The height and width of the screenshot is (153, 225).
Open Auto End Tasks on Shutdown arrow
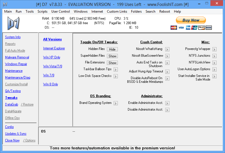tap(167, 63)
